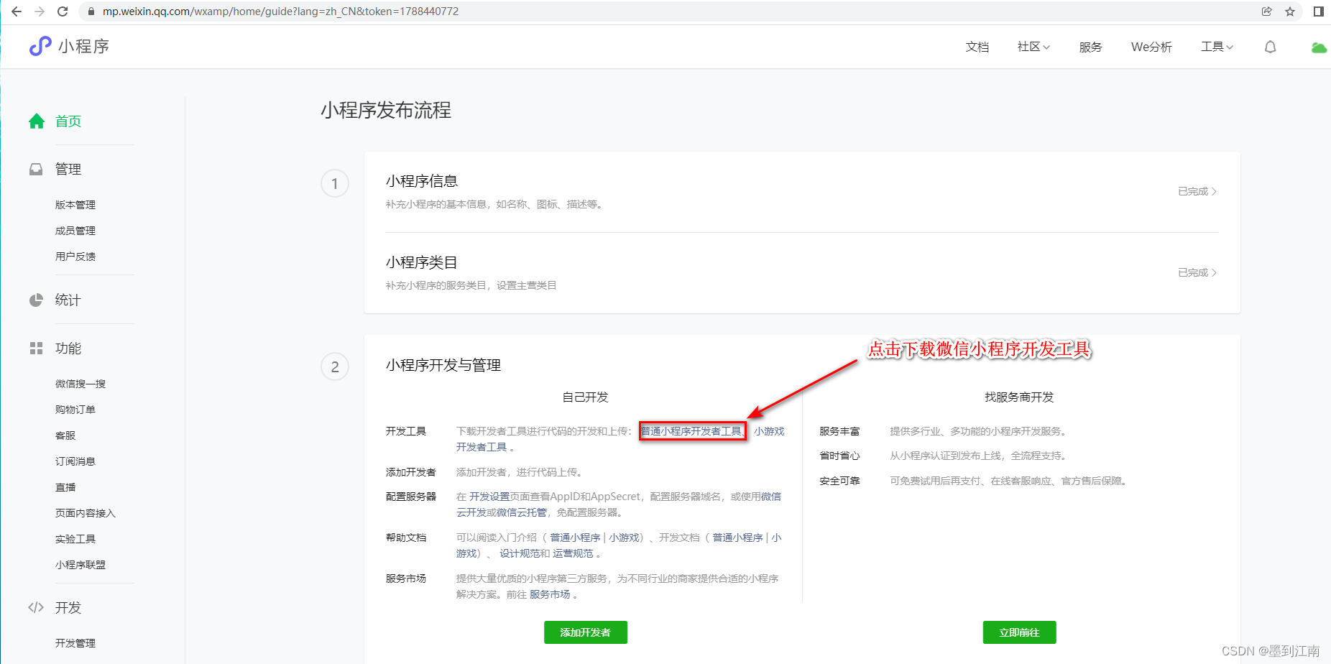1331x664 pixels.
Task: Open 开发管理 in sidebar
Action: pyautogui.click(x=75, y=643)
